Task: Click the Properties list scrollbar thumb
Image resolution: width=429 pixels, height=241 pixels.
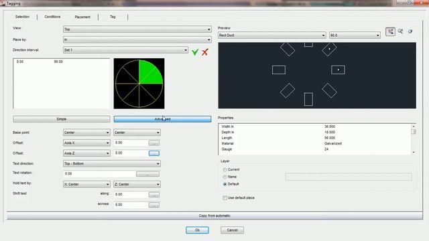Action: (x=414, y=132)
